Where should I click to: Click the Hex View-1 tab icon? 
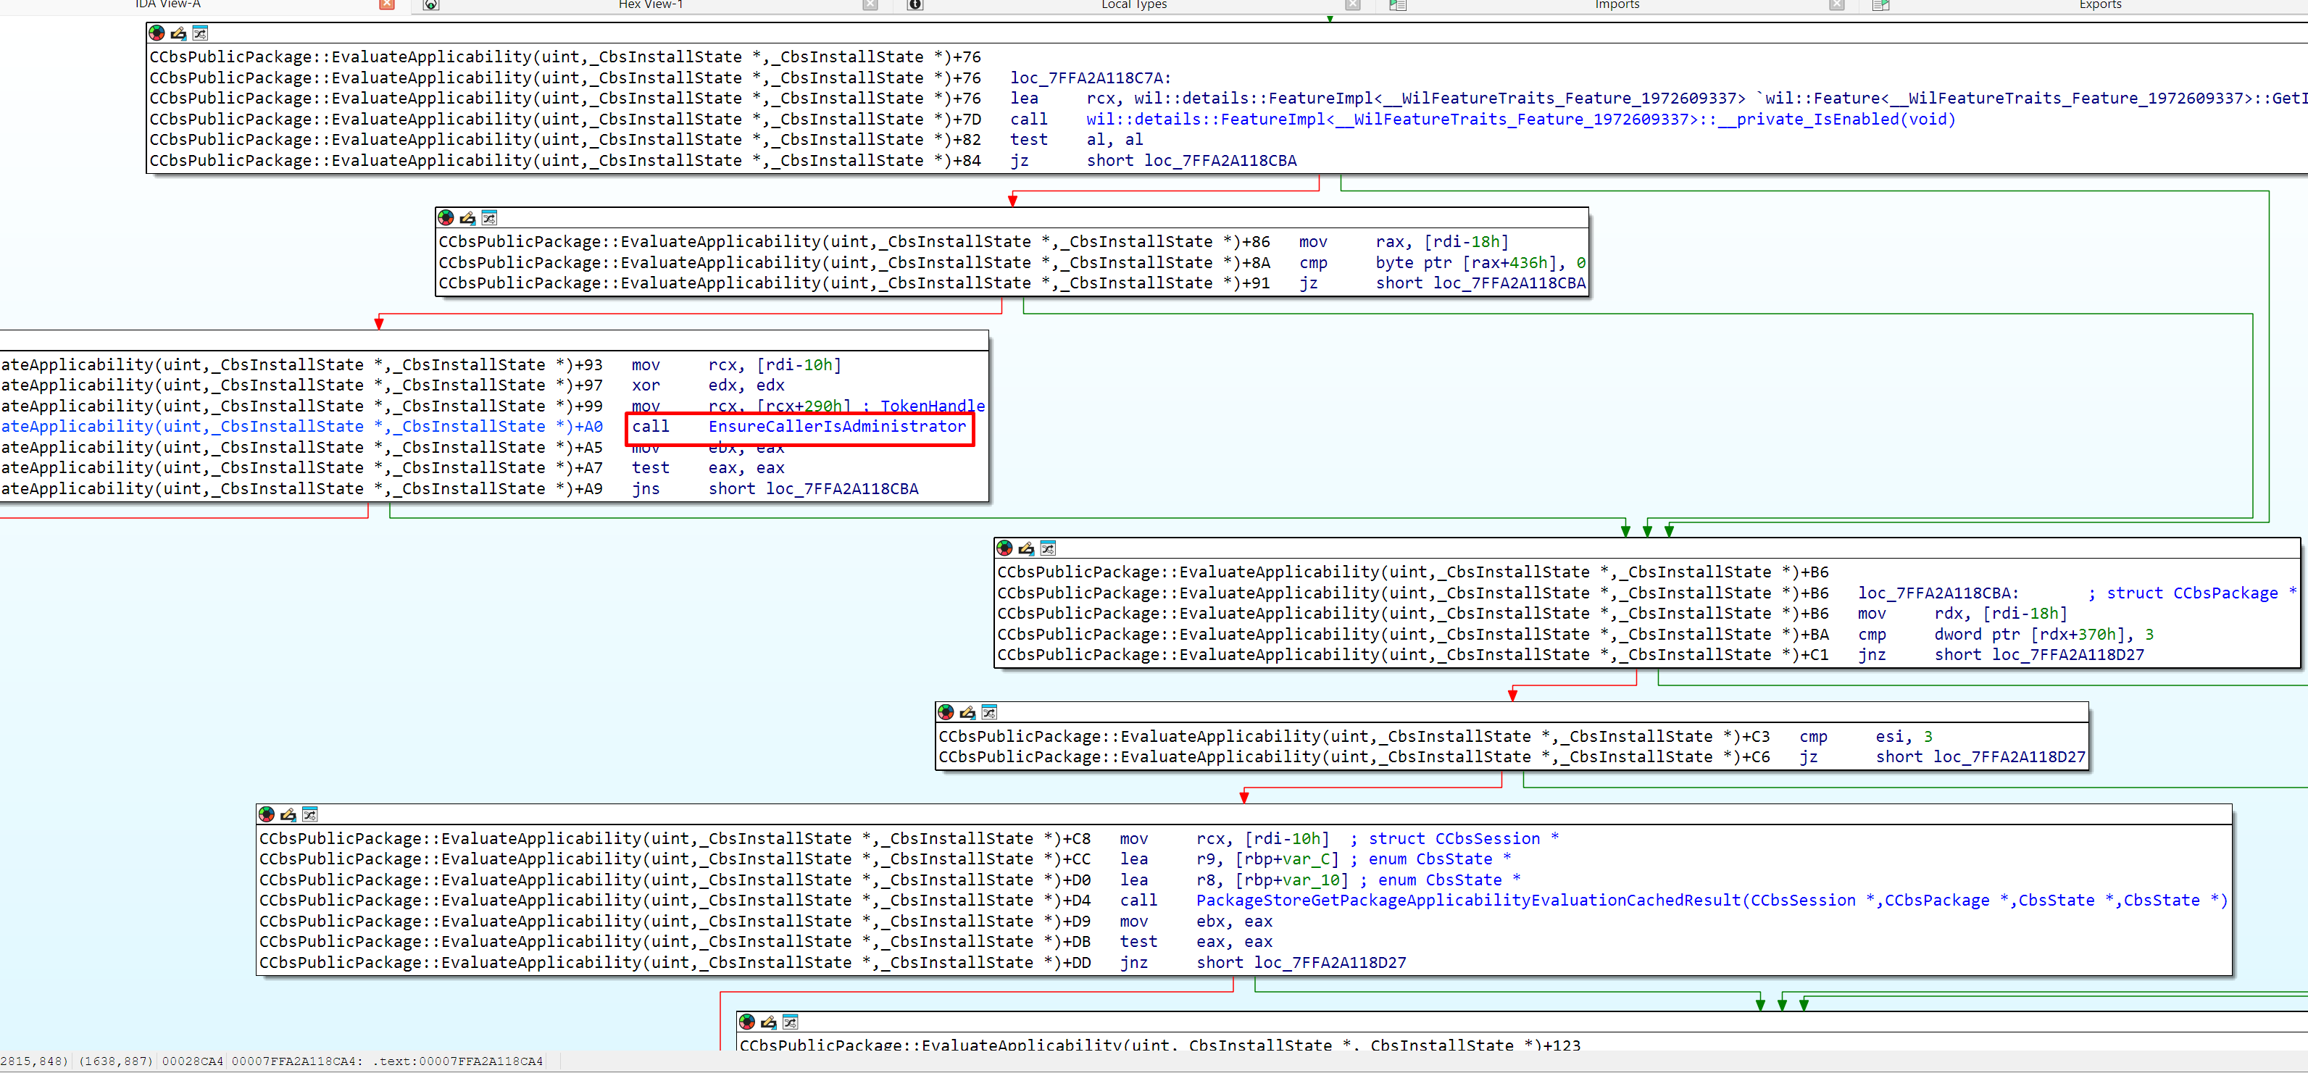click(431, 4)
